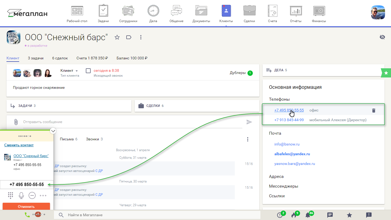The image size is (391, 220).
Task: Click the albafeles@yandex.ru email link
Action: (292, 154)
